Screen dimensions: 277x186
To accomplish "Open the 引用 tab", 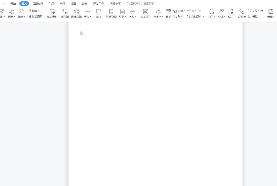I will pyautogui.click(x=51, y=4).
